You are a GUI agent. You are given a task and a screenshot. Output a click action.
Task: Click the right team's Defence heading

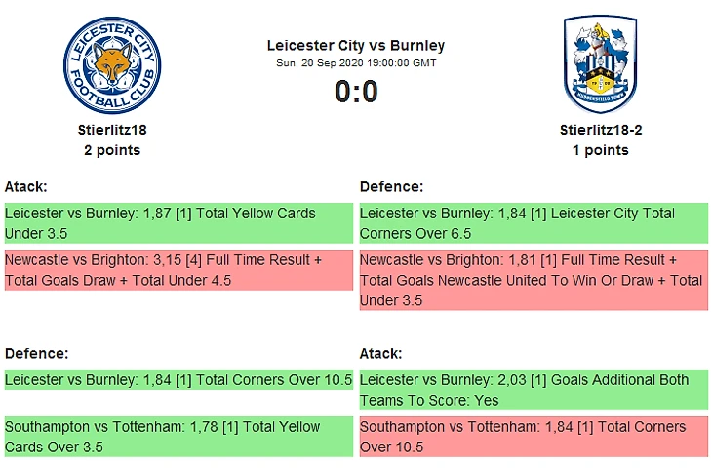click(391, 186)
